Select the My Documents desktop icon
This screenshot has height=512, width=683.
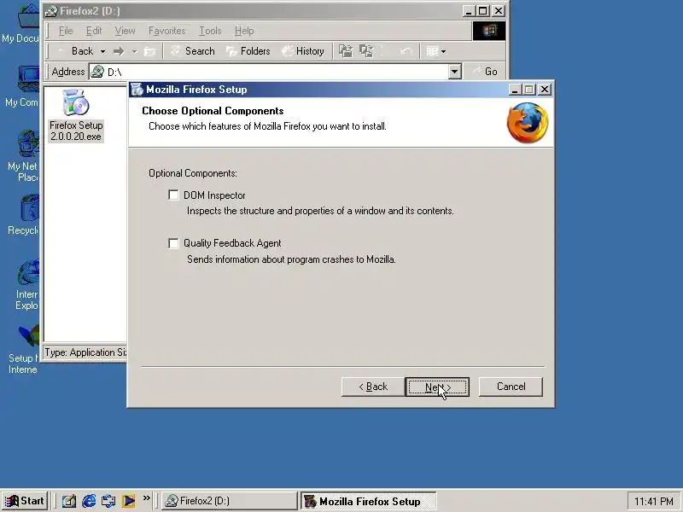(x=20, y=23)
